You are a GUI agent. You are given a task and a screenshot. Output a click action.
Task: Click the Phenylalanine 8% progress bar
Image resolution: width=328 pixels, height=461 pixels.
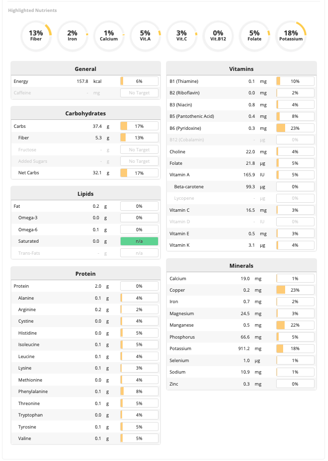point(139,392)
